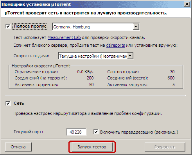This screenshot has width=192, height=155.
Task: Click the Скорость отдачи label
Action: point(31,56)
